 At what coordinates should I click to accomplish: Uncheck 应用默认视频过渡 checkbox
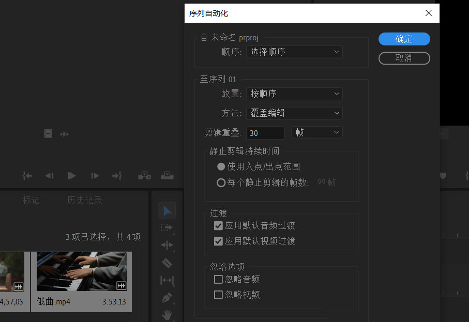(x=218, y=241)
